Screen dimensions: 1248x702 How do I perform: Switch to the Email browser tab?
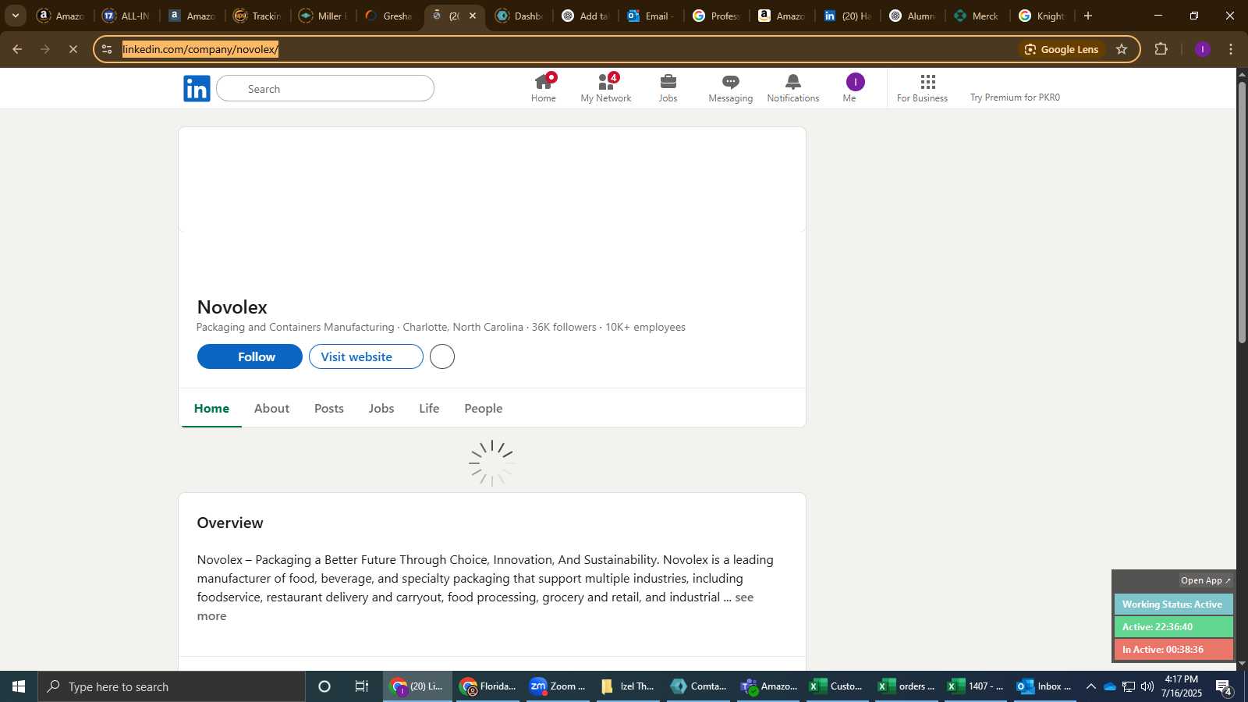click(651, 16)
